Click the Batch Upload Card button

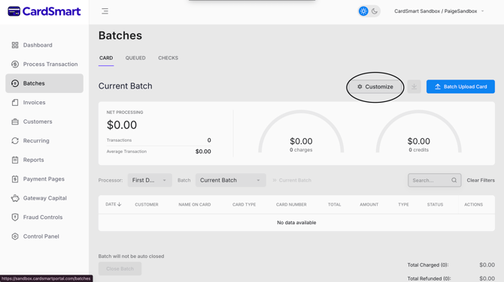coord(460,87)
